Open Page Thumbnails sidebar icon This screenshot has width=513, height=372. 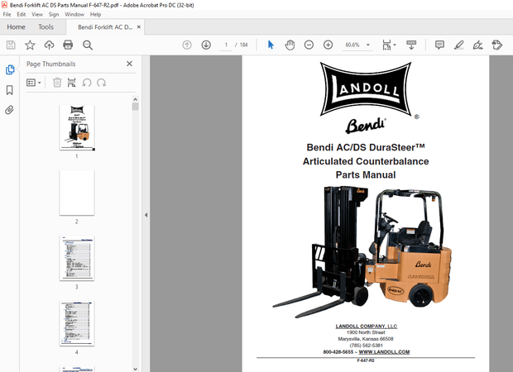pos(10,69)
